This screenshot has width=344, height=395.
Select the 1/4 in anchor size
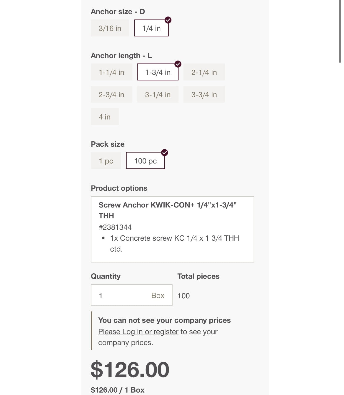tap(151, 28)
